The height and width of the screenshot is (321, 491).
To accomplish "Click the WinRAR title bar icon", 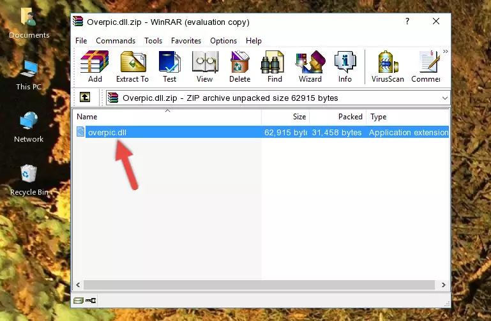I will [78, 22].
